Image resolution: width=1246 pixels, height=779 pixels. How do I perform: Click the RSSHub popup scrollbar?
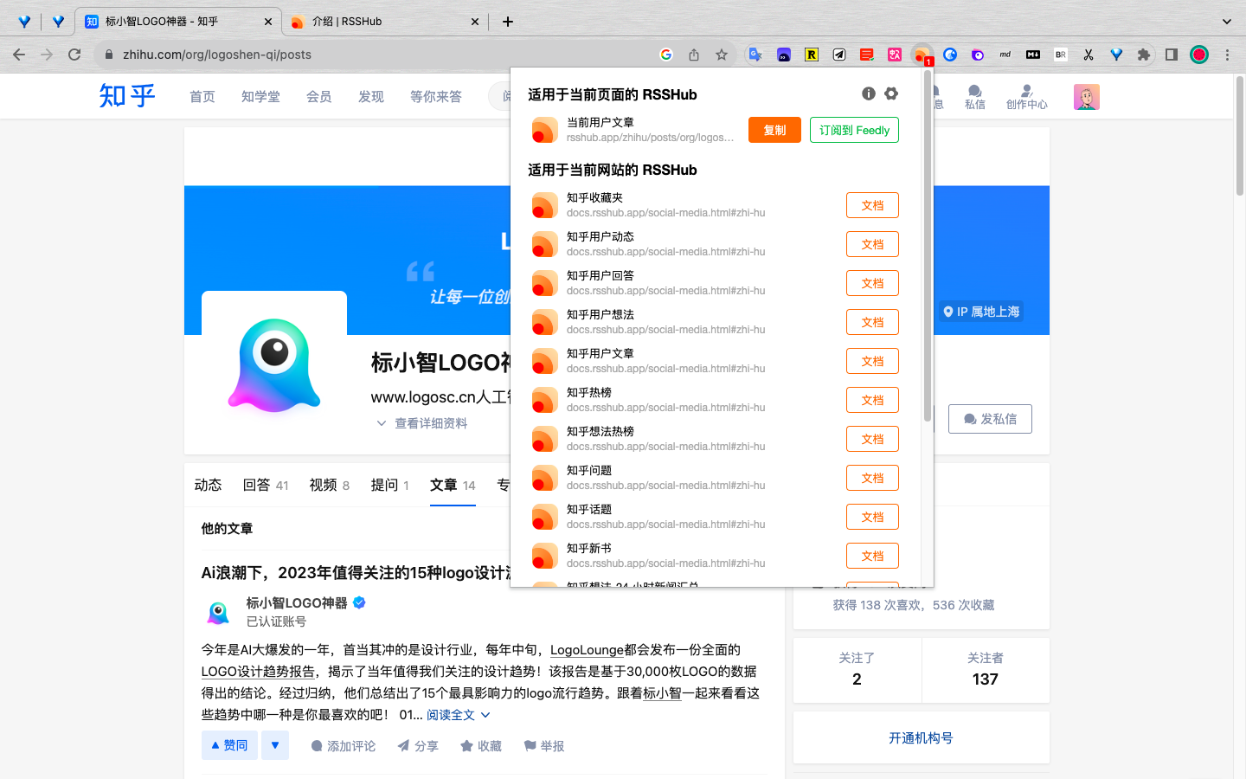coord(928,248)
